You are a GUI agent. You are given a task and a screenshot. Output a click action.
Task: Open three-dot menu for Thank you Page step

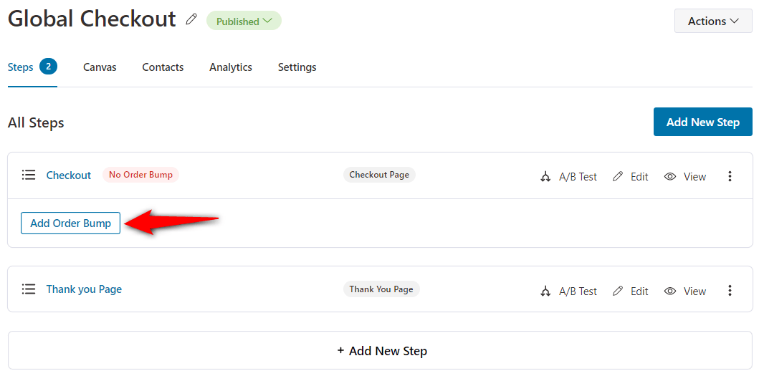730,290
